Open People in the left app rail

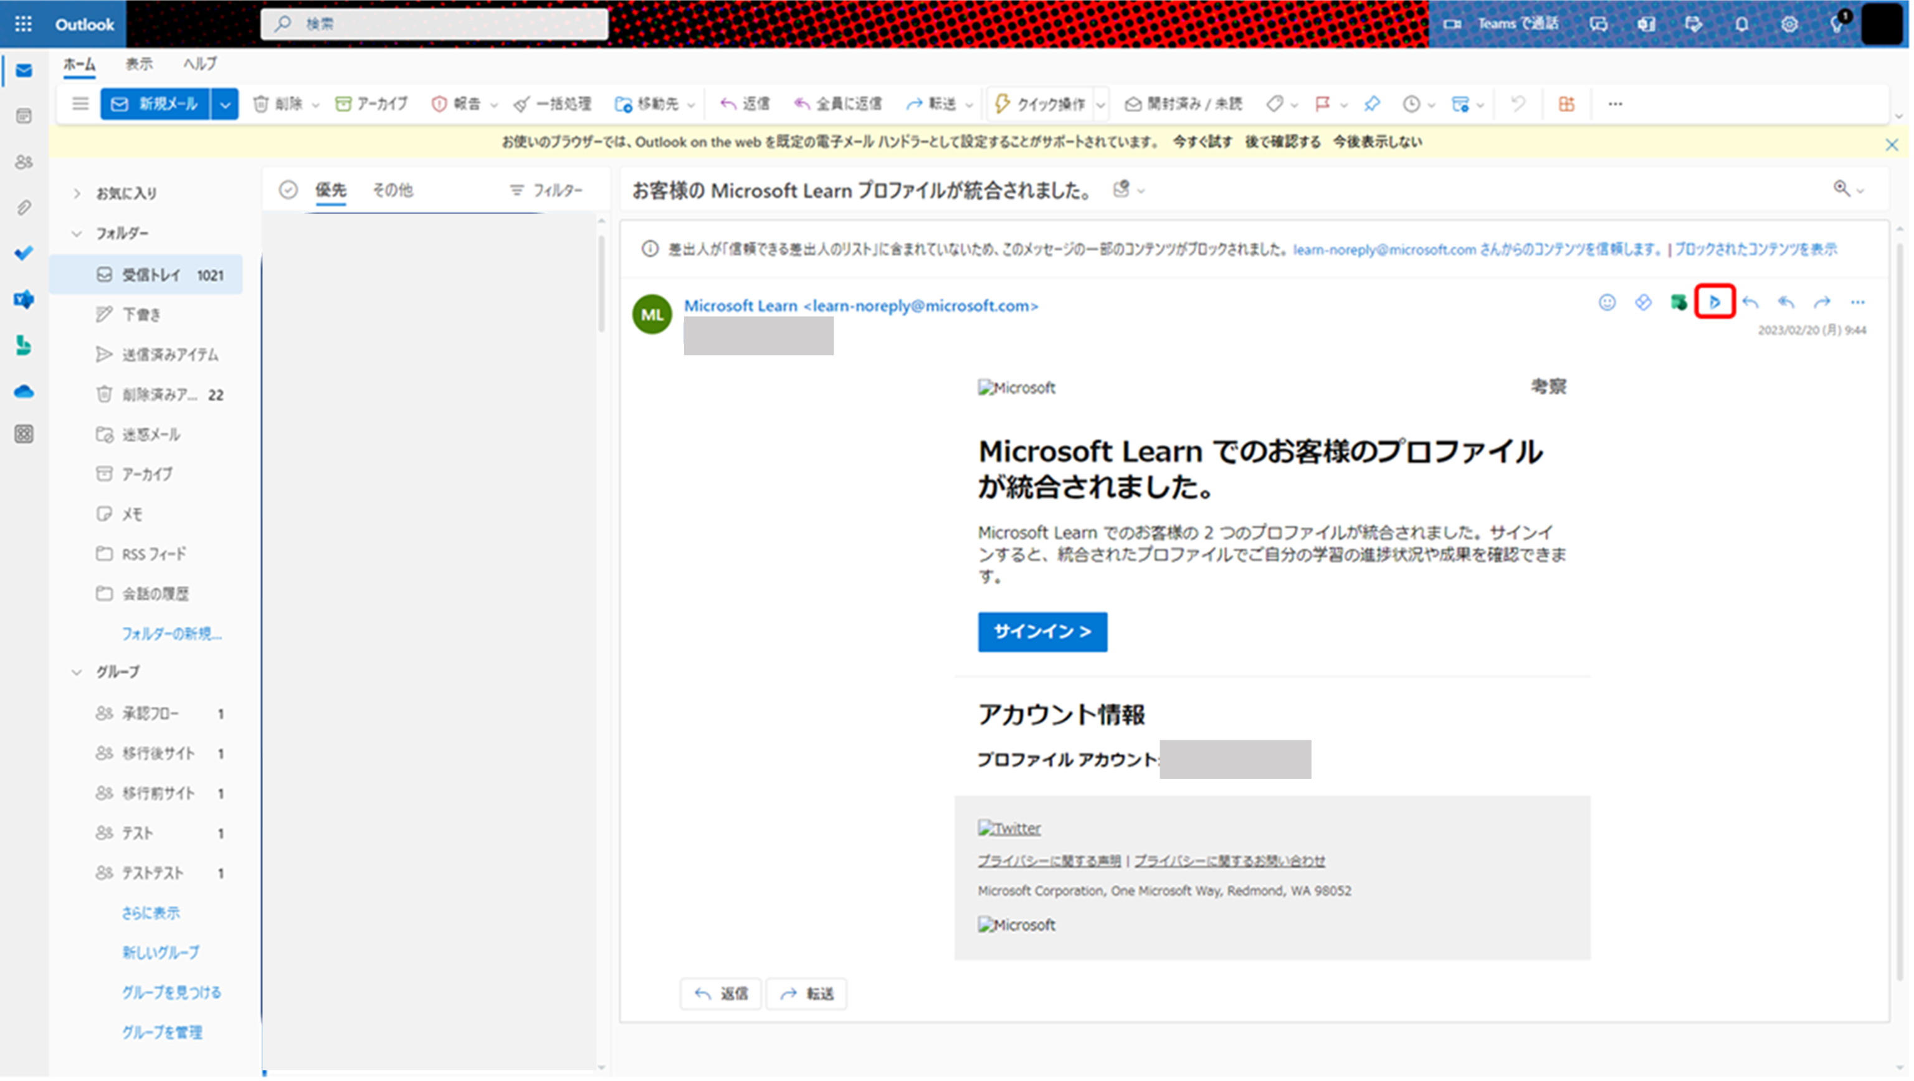pos(24,161)
